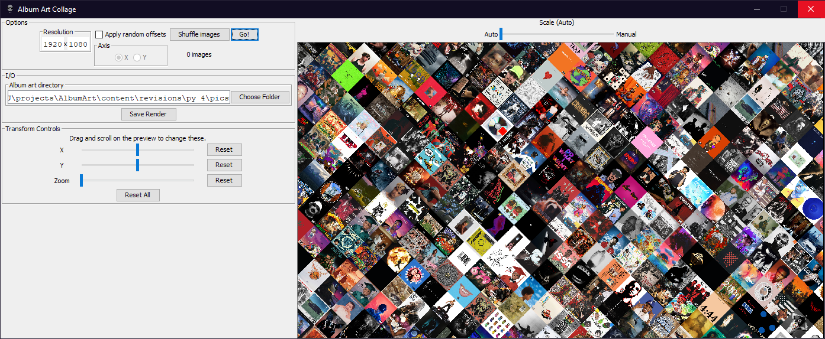This screenshot has height=339, width=825.
Task: Minimize the Album Art Collage window
Action: (756, 9)
